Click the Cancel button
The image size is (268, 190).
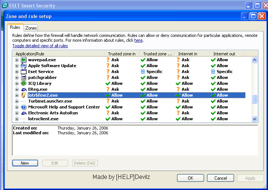click(x=220, y=178)
